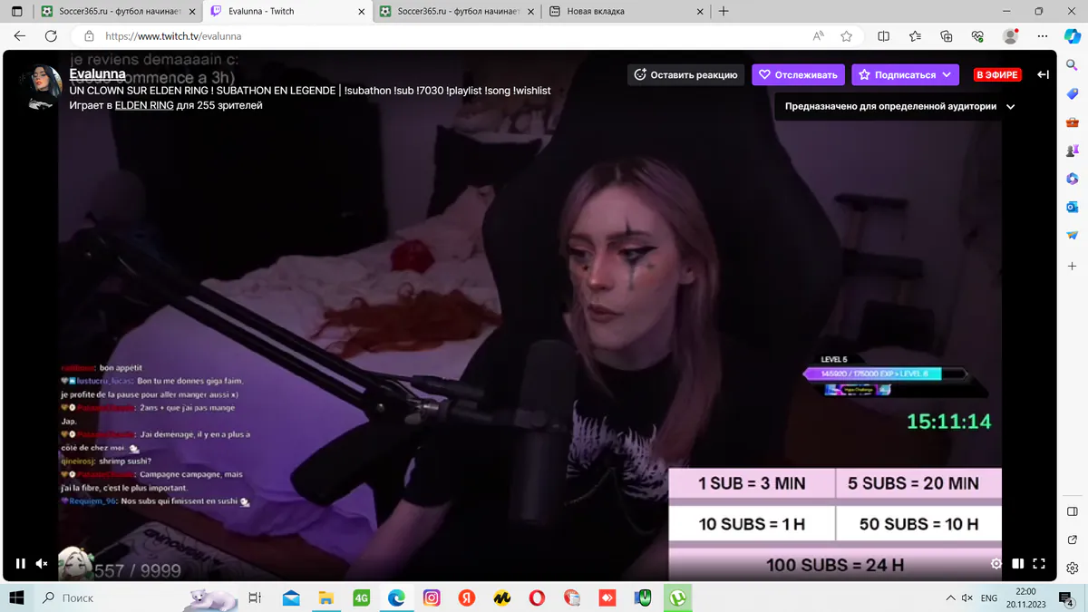Show hidden icons in system tray
1088x612 pixels.
[949, 597]
